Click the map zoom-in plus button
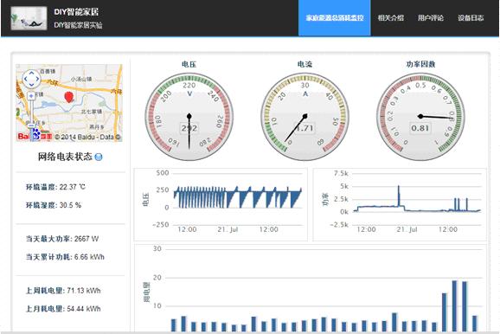Viewport: 500px width, 334px height. [x=31, y=95]
